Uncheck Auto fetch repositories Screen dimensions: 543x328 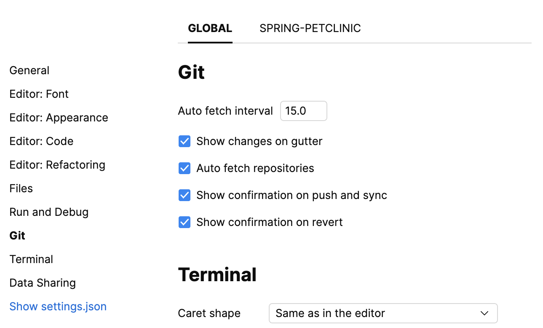(x=185, y=168)
